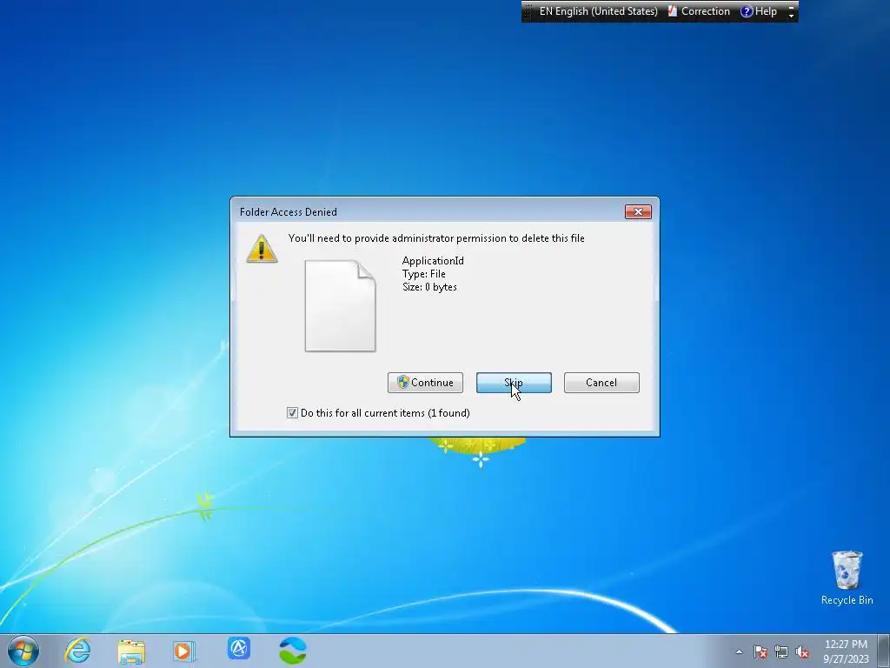Launch Internet Explorer from the taskbar
The image size is (890, 668).
click(77, 651)
